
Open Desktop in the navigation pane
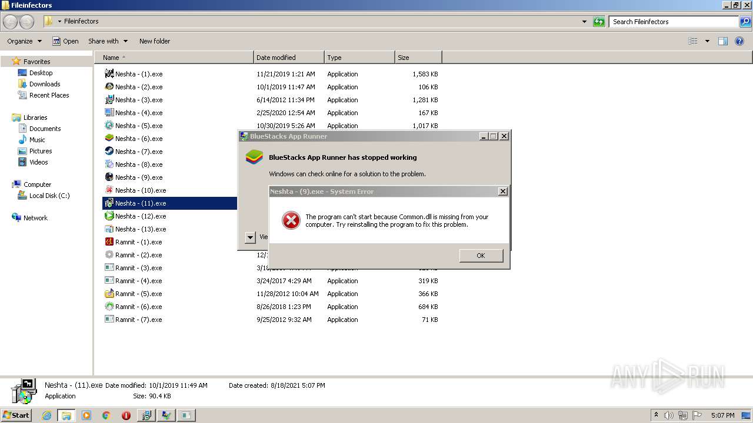click(x=41, y=73)
